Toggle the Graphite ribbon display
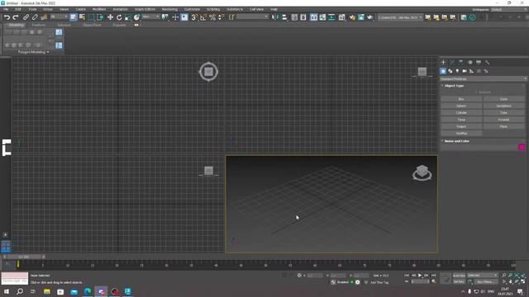The width and height of the screenshot is (529, 297). pos(313,17)
